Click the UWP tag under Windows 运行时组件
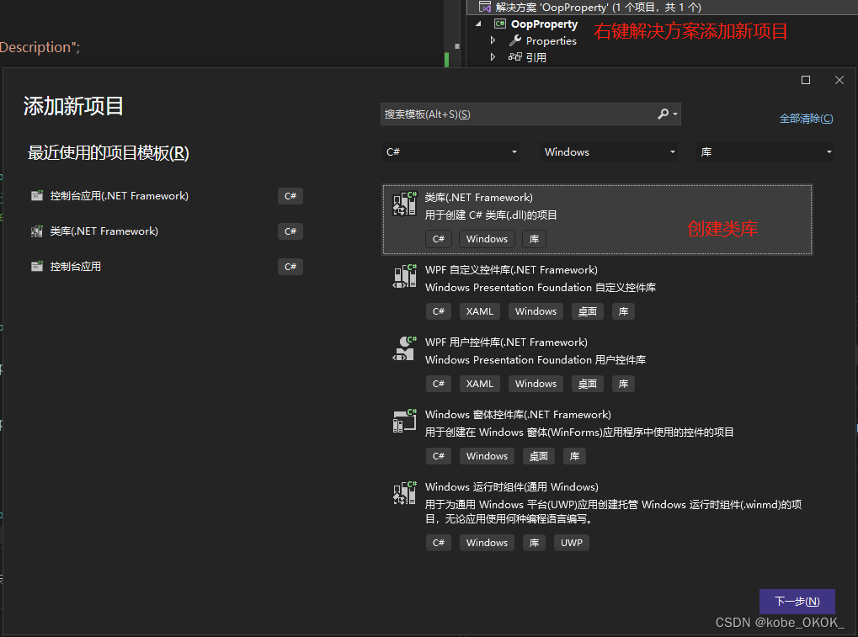 coord(571,543)
